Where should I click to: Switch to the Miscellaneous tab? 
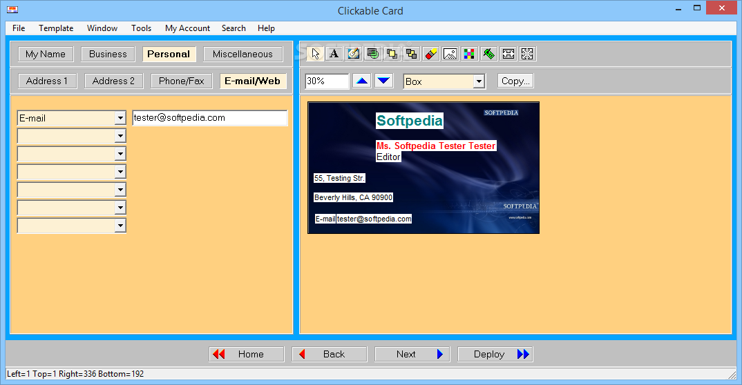[242, 54]
